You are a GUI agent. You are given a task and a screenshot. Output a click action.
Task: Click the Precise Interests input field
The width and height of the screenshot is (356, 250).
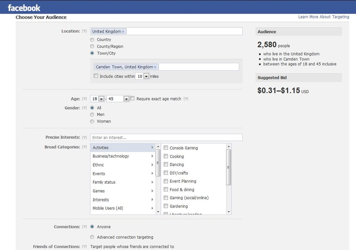(167, 138)
